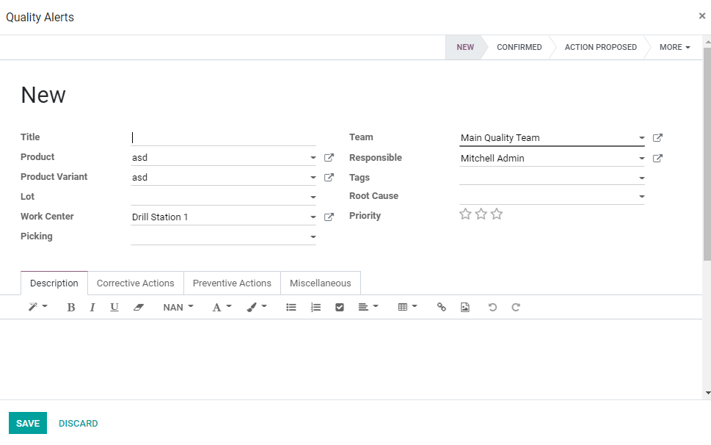This screenshot has width=711, height=445.
Task: Set stage to CONFIRMED
Action: (x=519, y=47)
